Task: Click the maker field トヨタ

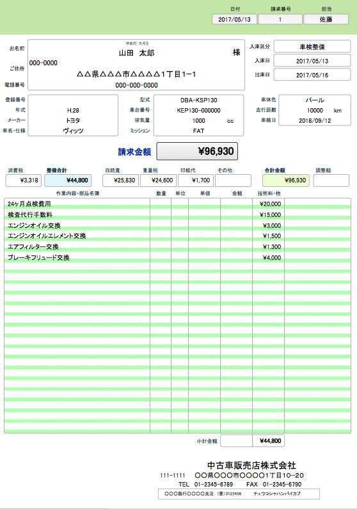Action: [x=73, y=120]
